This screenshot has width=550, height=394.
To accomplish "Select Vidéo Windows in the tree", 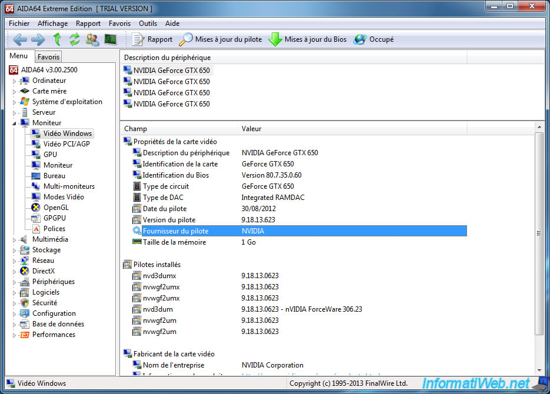I will [x=67, y=133].
